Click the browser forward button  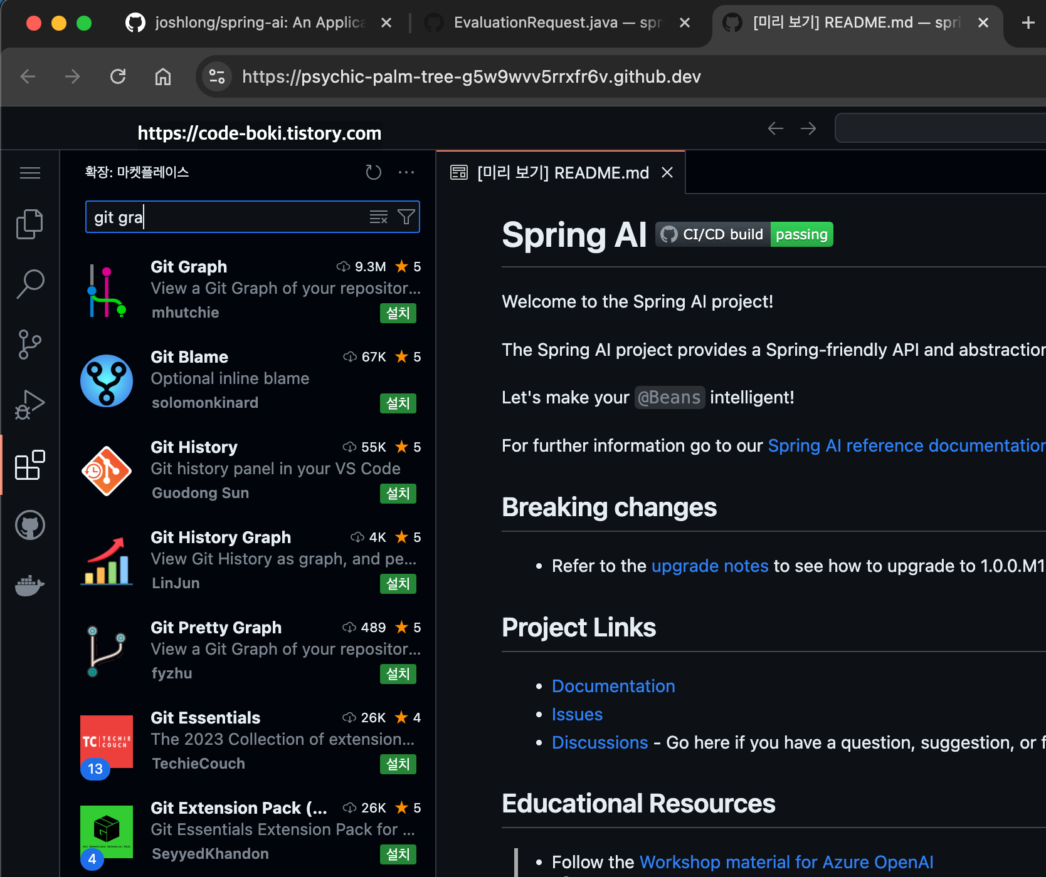[73, 76]
